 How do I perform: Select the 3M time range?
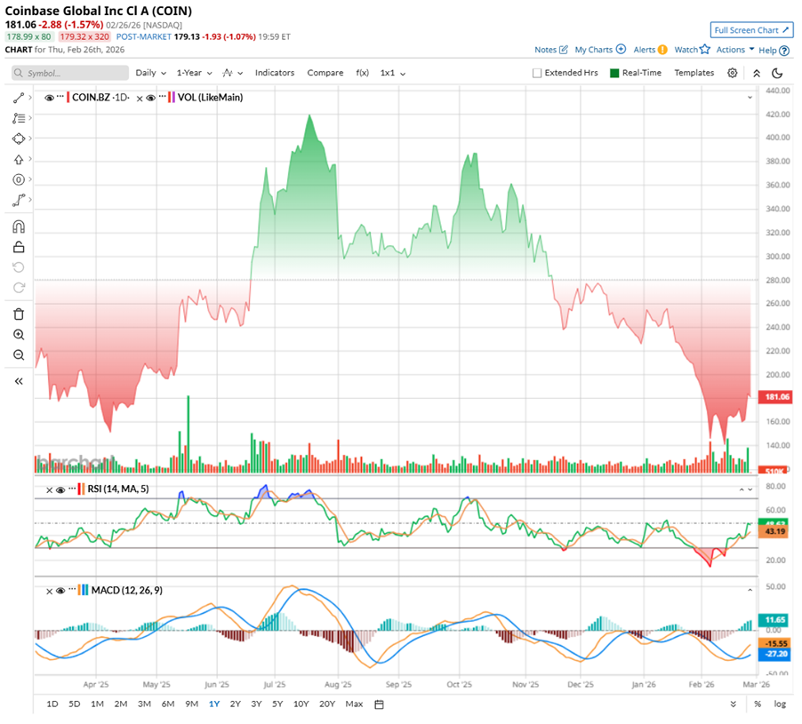(144, 704)
